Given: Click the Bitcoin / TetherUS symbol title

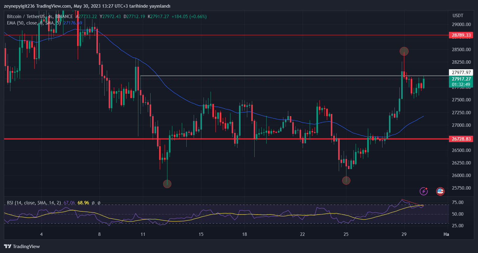Looking at the screenshot, I should point(40,17).
